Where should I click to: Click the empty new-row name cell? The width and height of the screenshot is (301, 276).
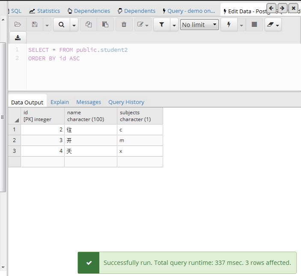click(91, 162)
